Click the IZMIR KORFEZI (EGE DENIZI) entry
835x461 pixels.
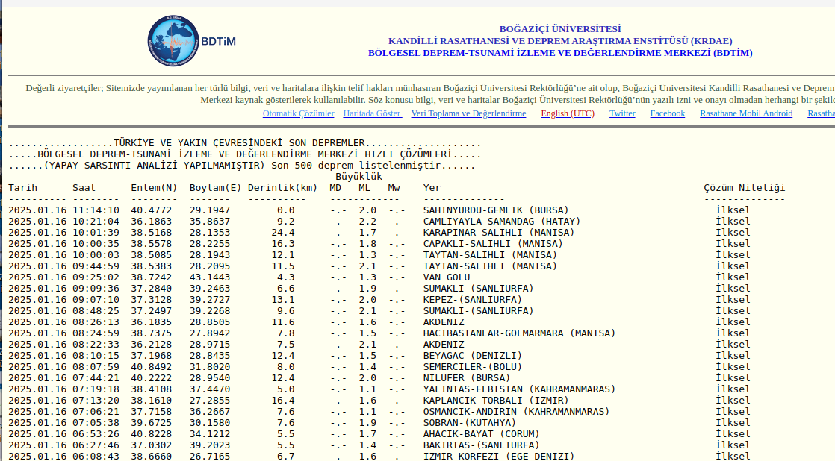498,457
